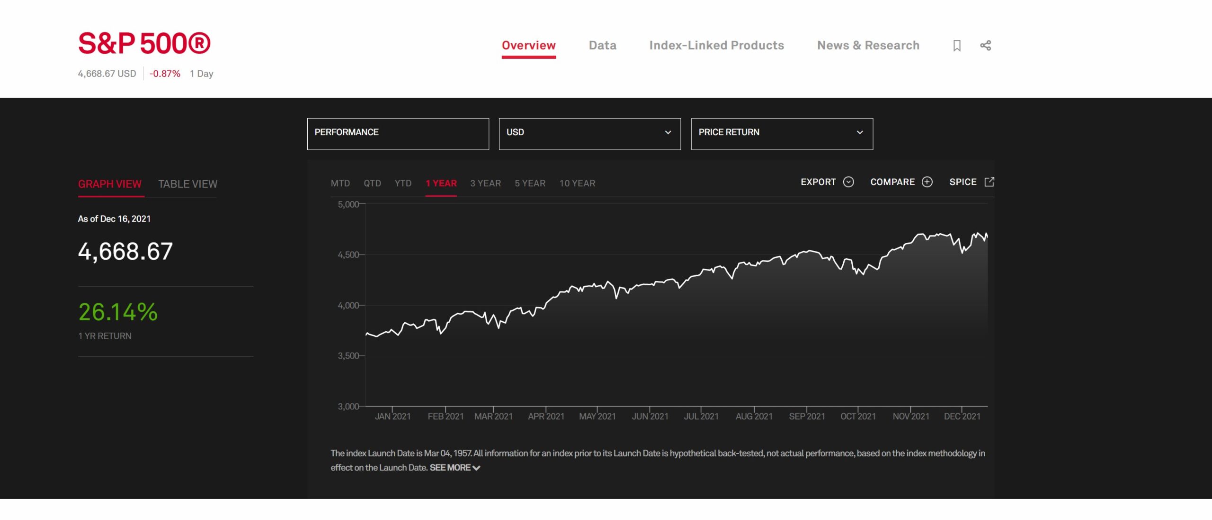
Task: Click the OCT 2021 axis label
Action: (858, 416)
